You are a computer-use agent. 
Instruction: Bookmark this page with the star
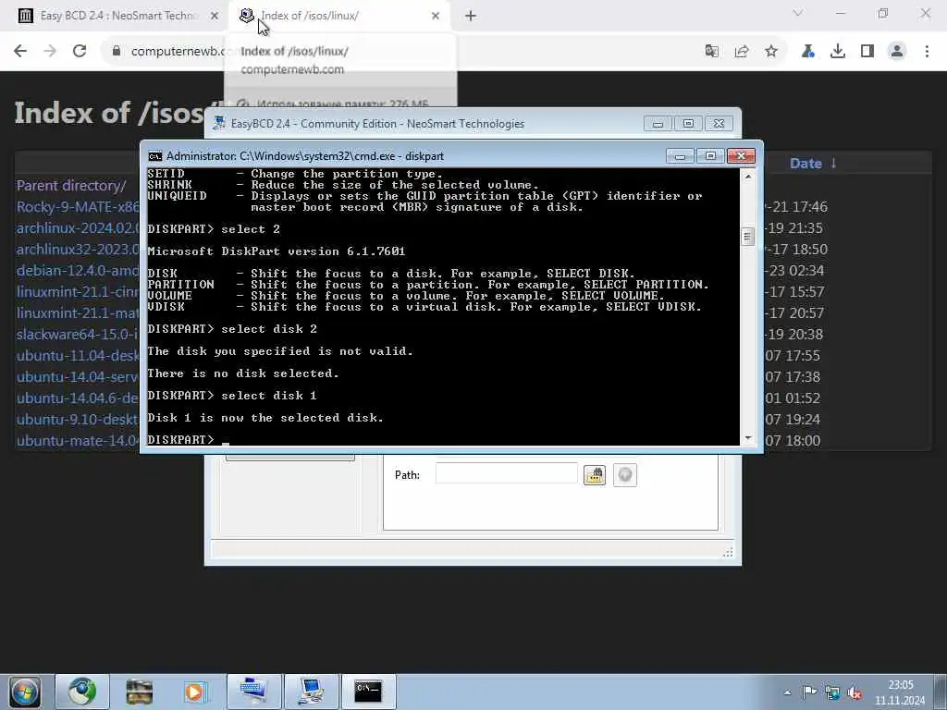pyautogui.click(x=771, y=52)
